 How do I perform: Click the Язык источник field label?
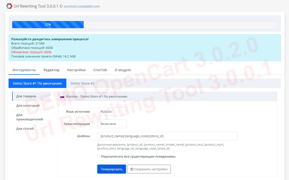tap(78, 112)
